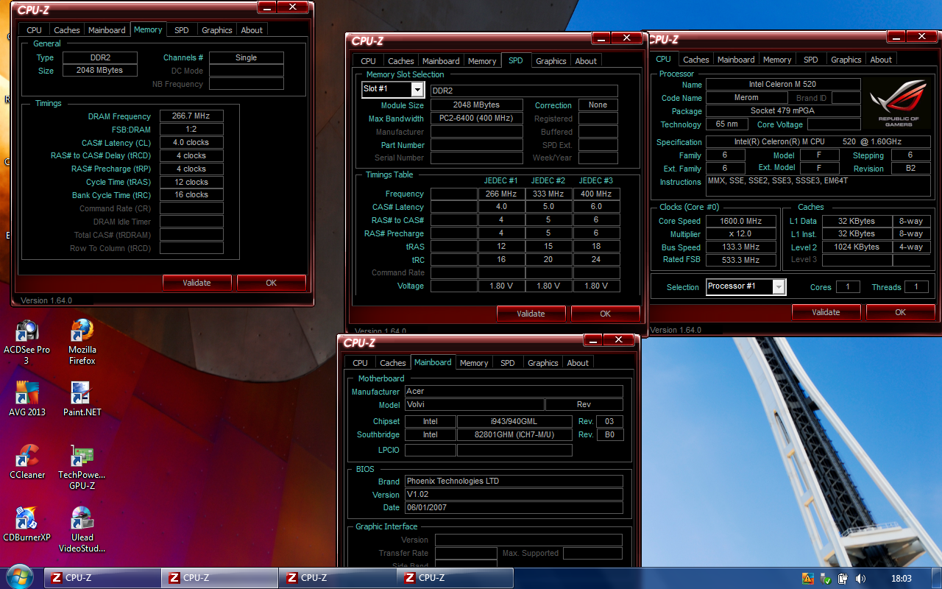Screen dimensions: 942x589
Task: Open Graphics tab in Mainboard window
Action: (543, 363)
